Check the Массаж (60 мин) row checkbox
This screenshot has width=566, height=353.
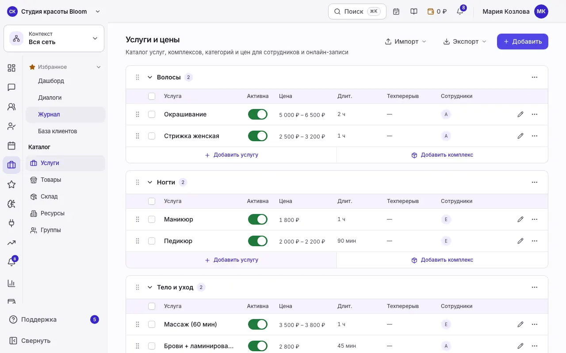pyautogui.click(x=152, y=324)
